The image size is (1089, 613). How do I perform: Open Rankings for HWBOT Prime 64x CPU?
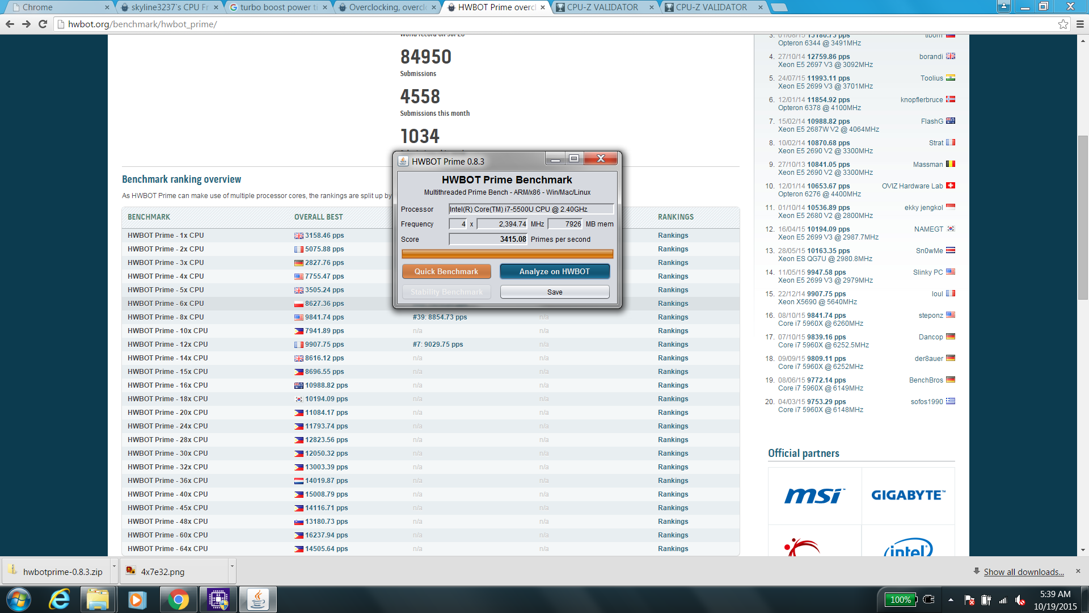[673, 548]
